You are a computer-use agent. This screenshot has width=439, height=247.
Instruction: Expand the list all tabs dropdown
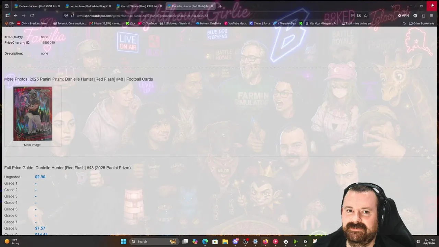[x=392, y=6]
